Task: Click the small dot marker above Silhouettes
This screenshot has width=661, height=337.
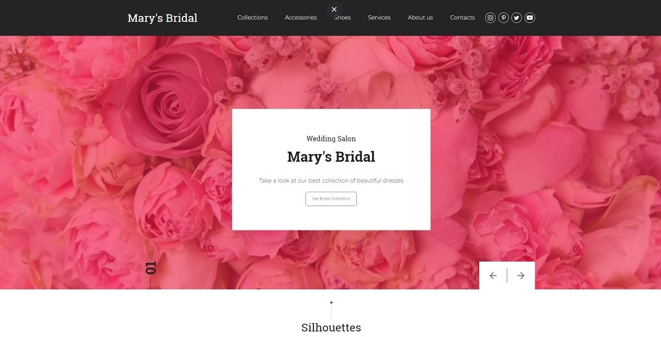Action: coord(331,303)
